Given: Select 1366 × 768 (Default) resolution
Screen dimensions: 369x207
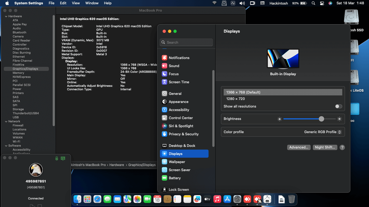Looking at the screenshot, I should pyautogui.click(x=283, y=92).
